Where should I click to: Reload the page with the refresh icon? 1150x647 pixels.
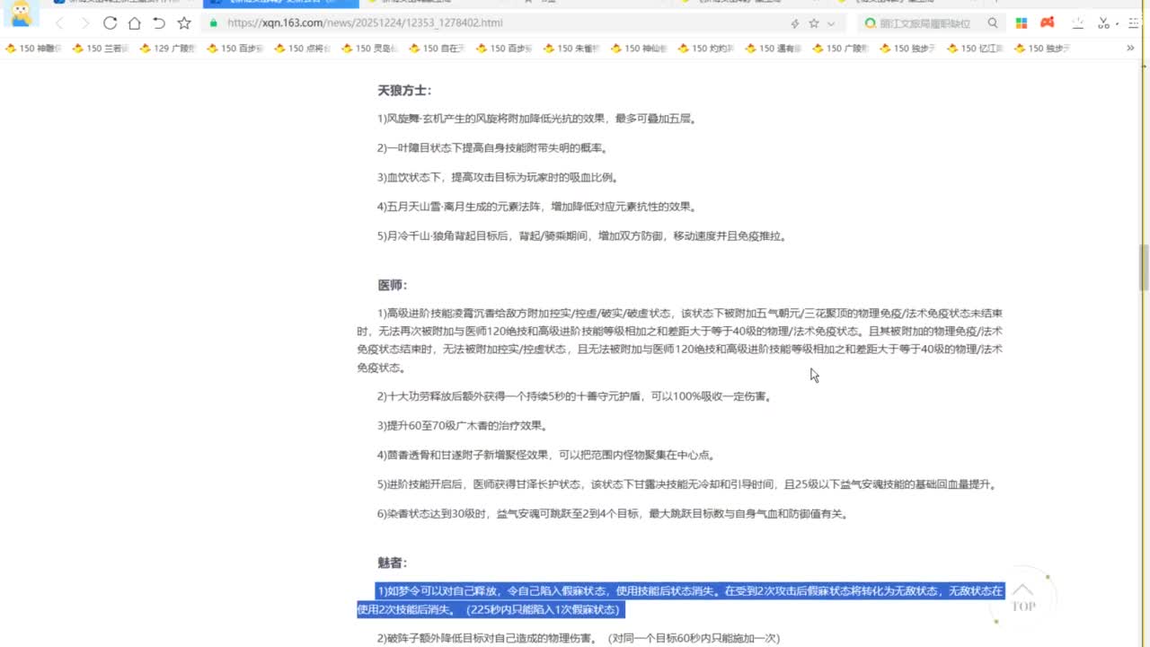[110, 22]
